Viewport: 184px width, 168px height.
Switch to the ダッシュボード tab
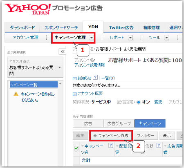[22, 28]
